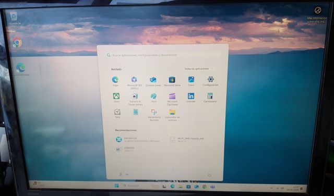Click the power button in Start menu
This screenshot has width=334, height=196.
(x=210, y=175)
